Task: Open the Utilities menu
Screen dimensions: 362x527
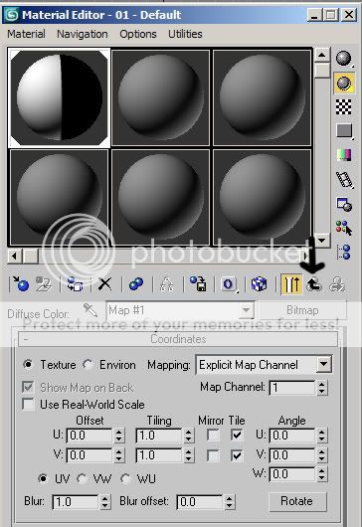Action: [x=185, y=34]
